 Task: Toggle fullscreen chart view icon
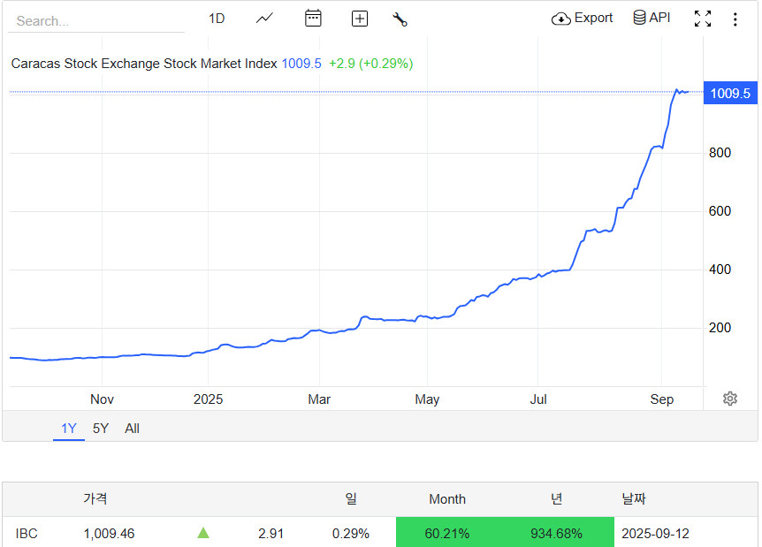click(703, 19)
